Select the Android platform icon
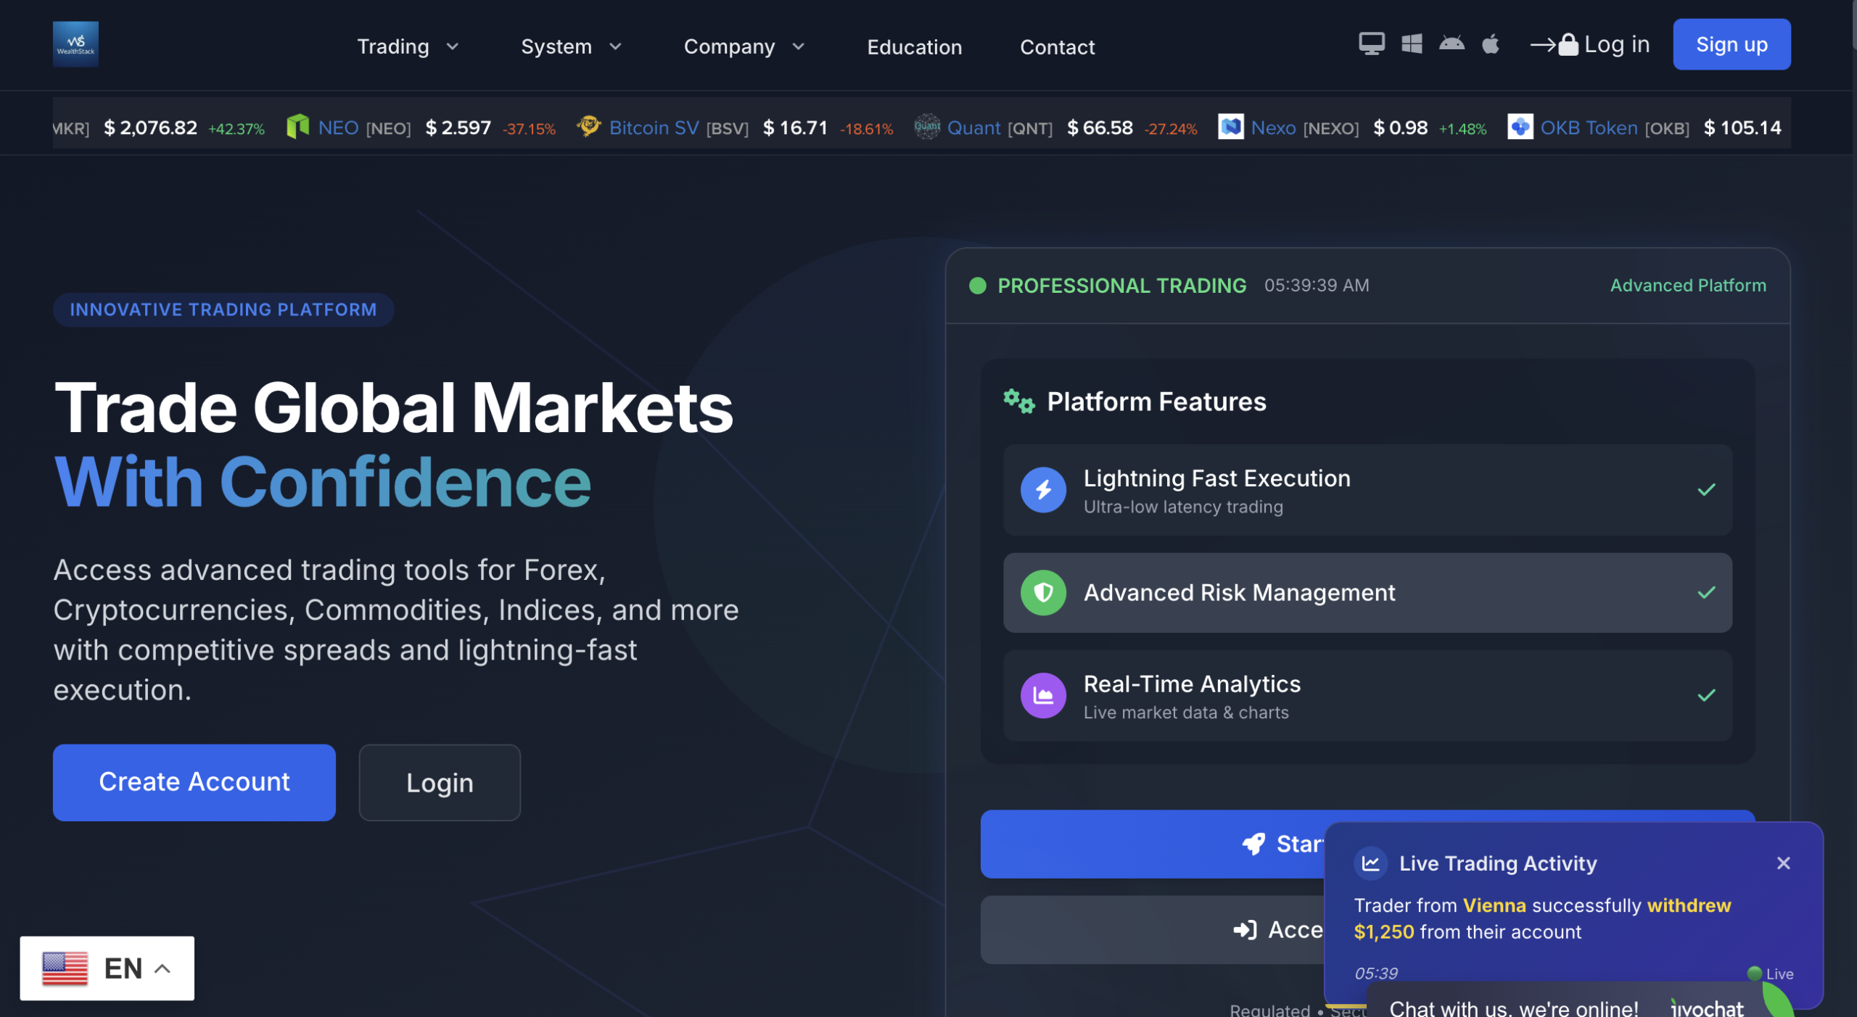The height and width of the screenshot is (1017, 1857). click(x=1452, y=44)
